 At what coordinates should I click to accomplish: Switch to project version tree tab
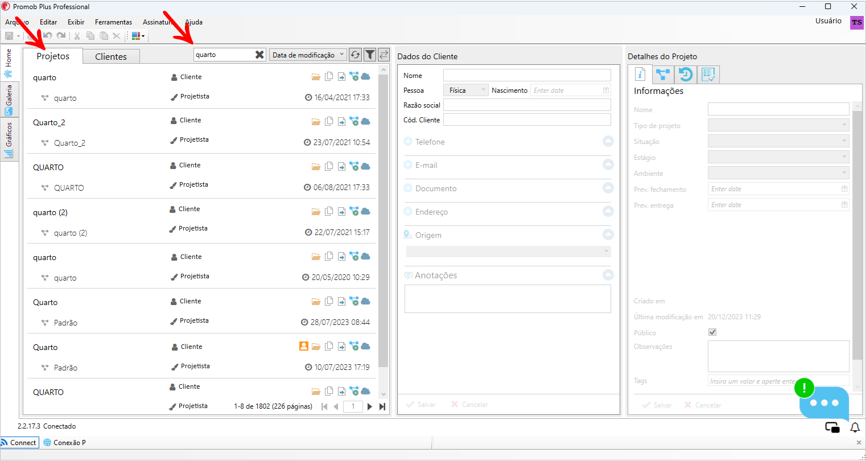(663, 74)
